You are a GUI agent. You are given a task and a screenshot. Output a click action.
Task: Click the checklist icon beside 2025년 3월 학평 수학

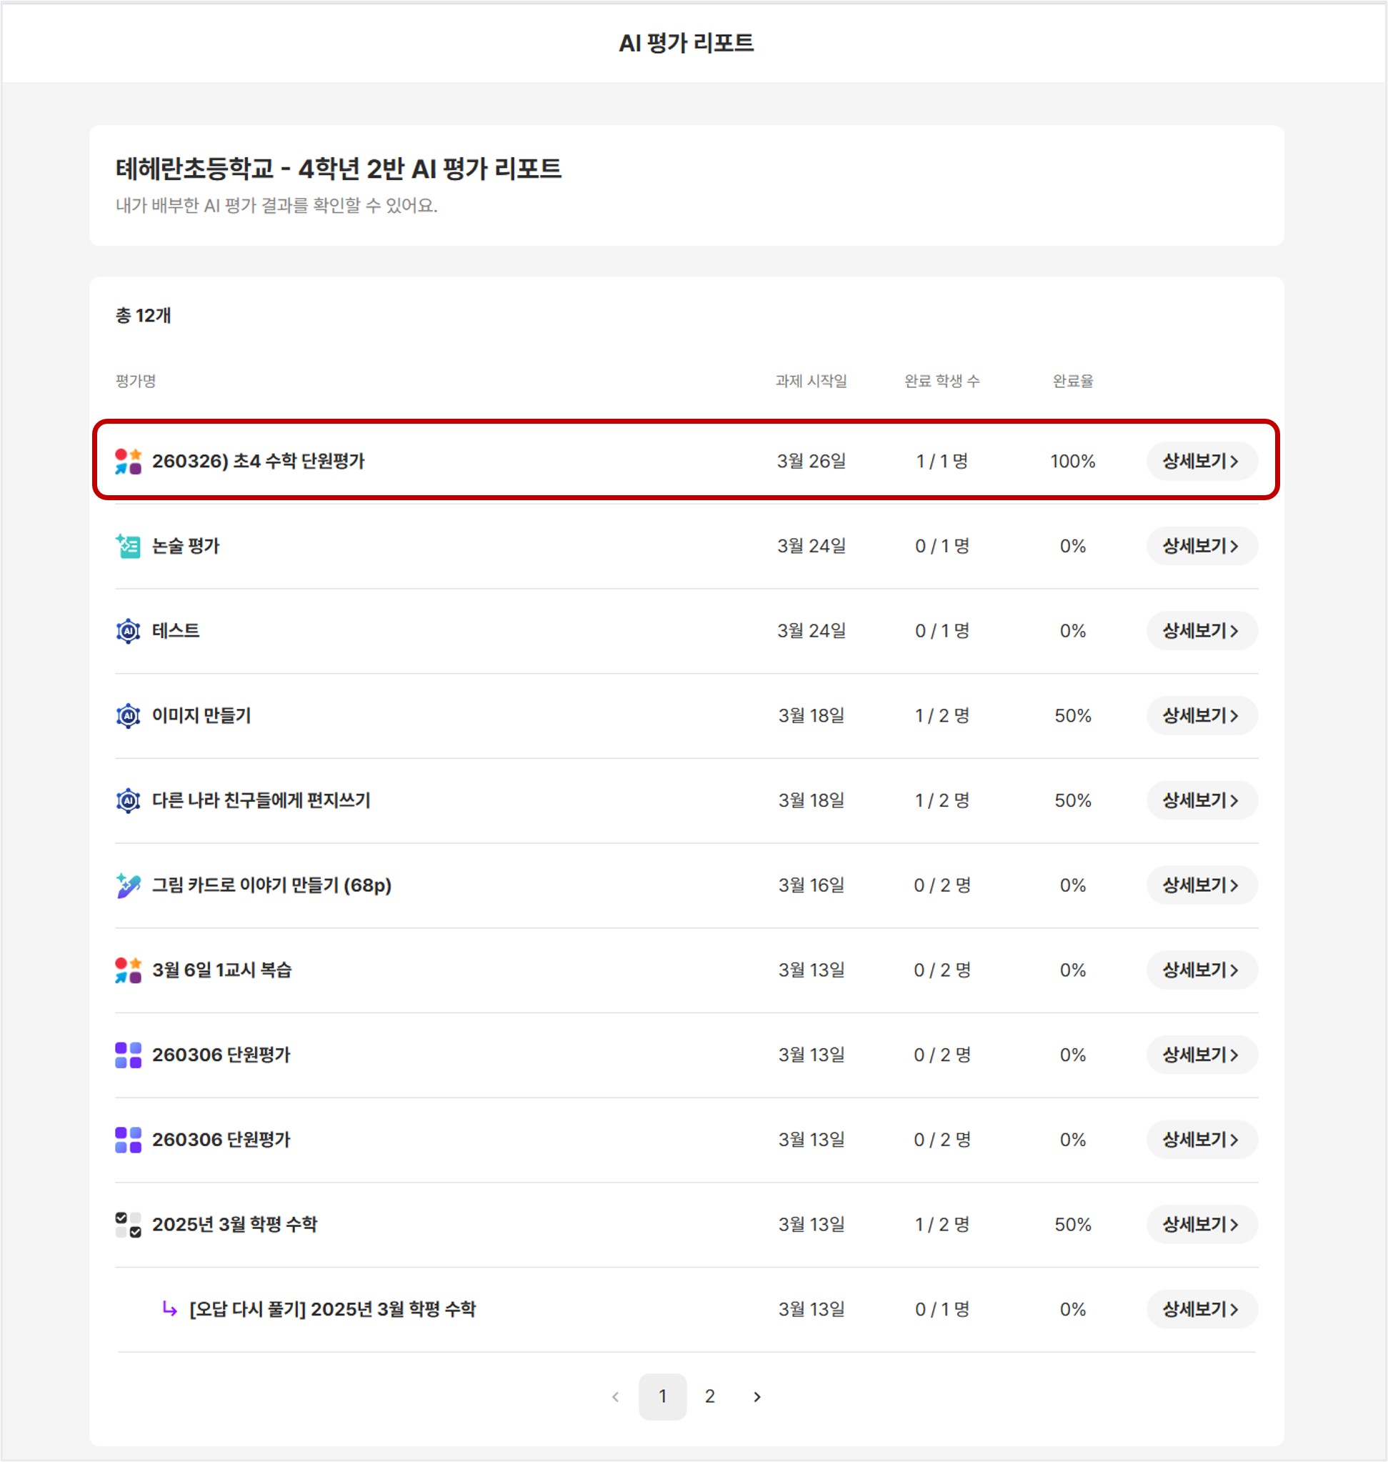coord(128,1225)
